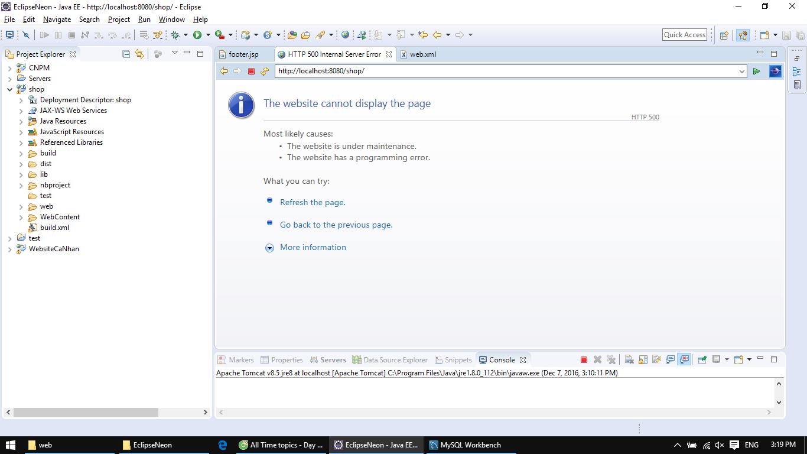Click the 'Refresh the page.' link
This screenshot has height=454, width=807.
pyautogui.click(x=313, y=202)
